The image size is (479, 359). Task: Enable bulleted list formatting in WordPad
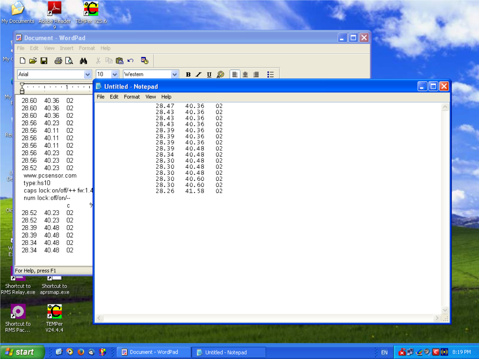pos(270,74)
